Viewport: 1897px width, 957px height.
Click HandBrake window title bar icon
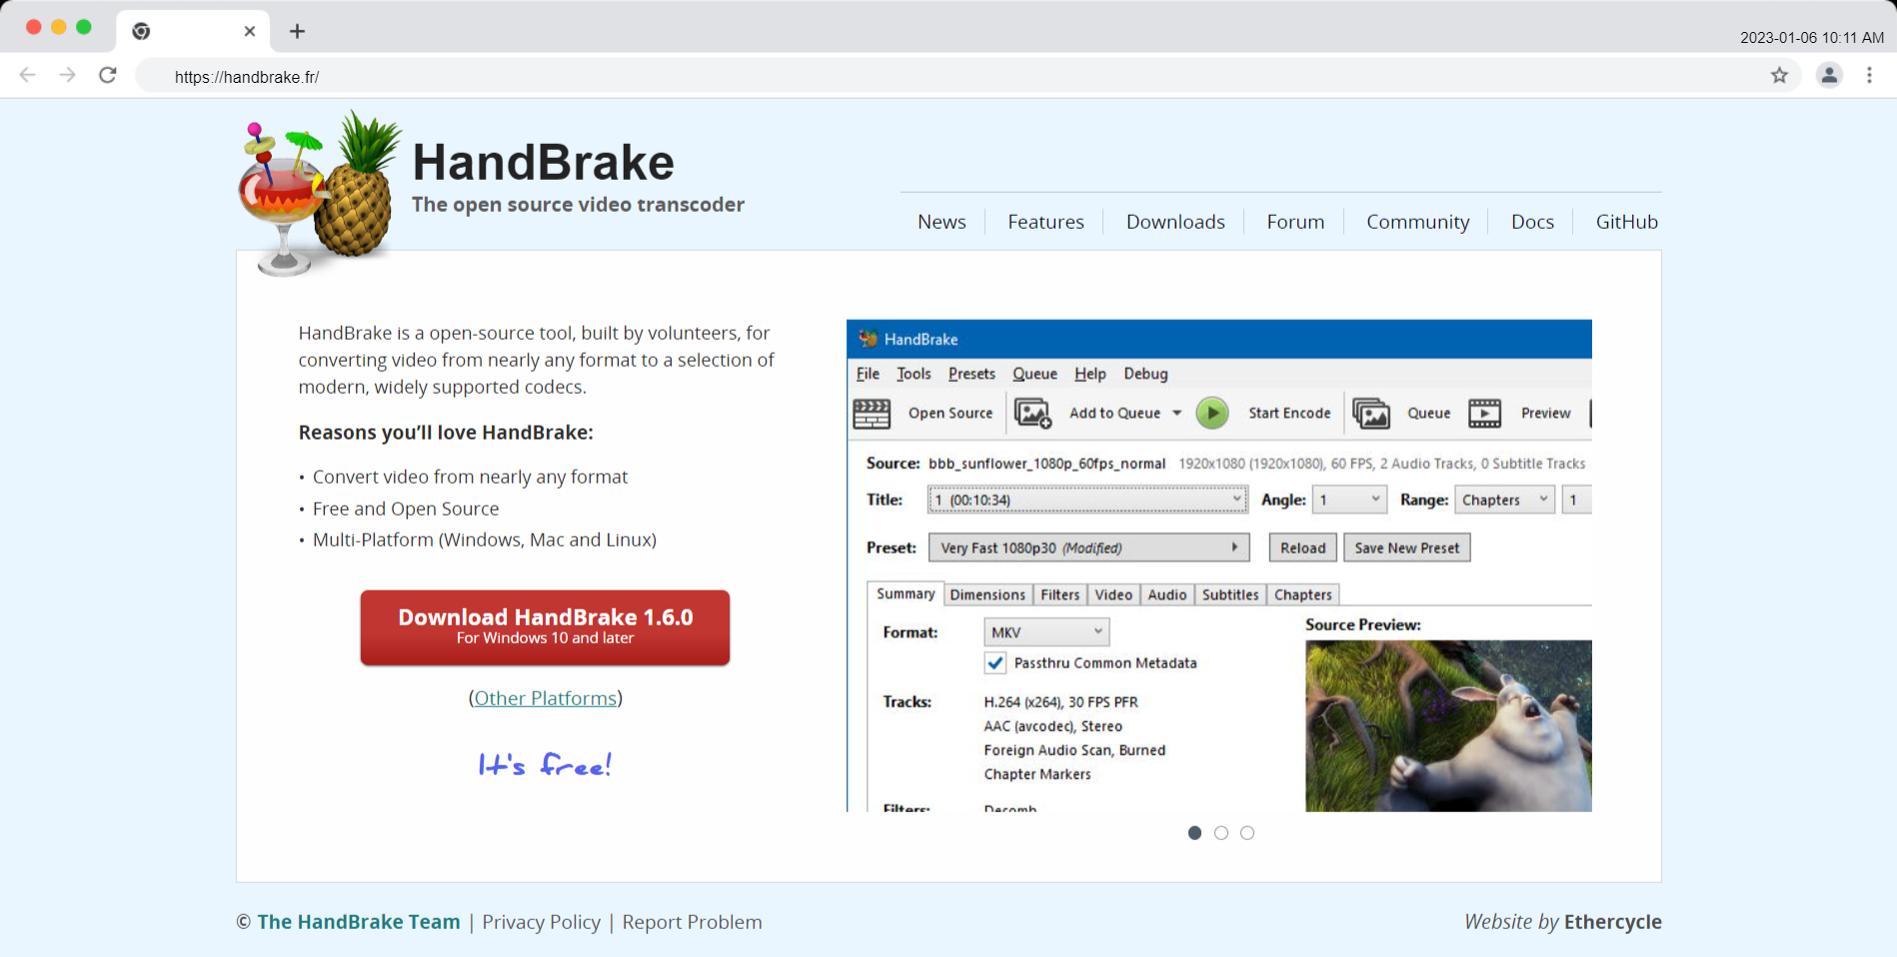[868, 339]
